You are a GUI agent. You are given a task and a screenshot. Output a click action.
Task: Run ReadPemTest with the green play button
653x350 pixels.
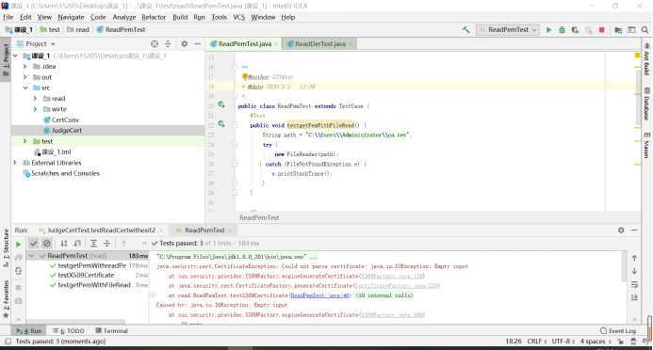[549, 30]
